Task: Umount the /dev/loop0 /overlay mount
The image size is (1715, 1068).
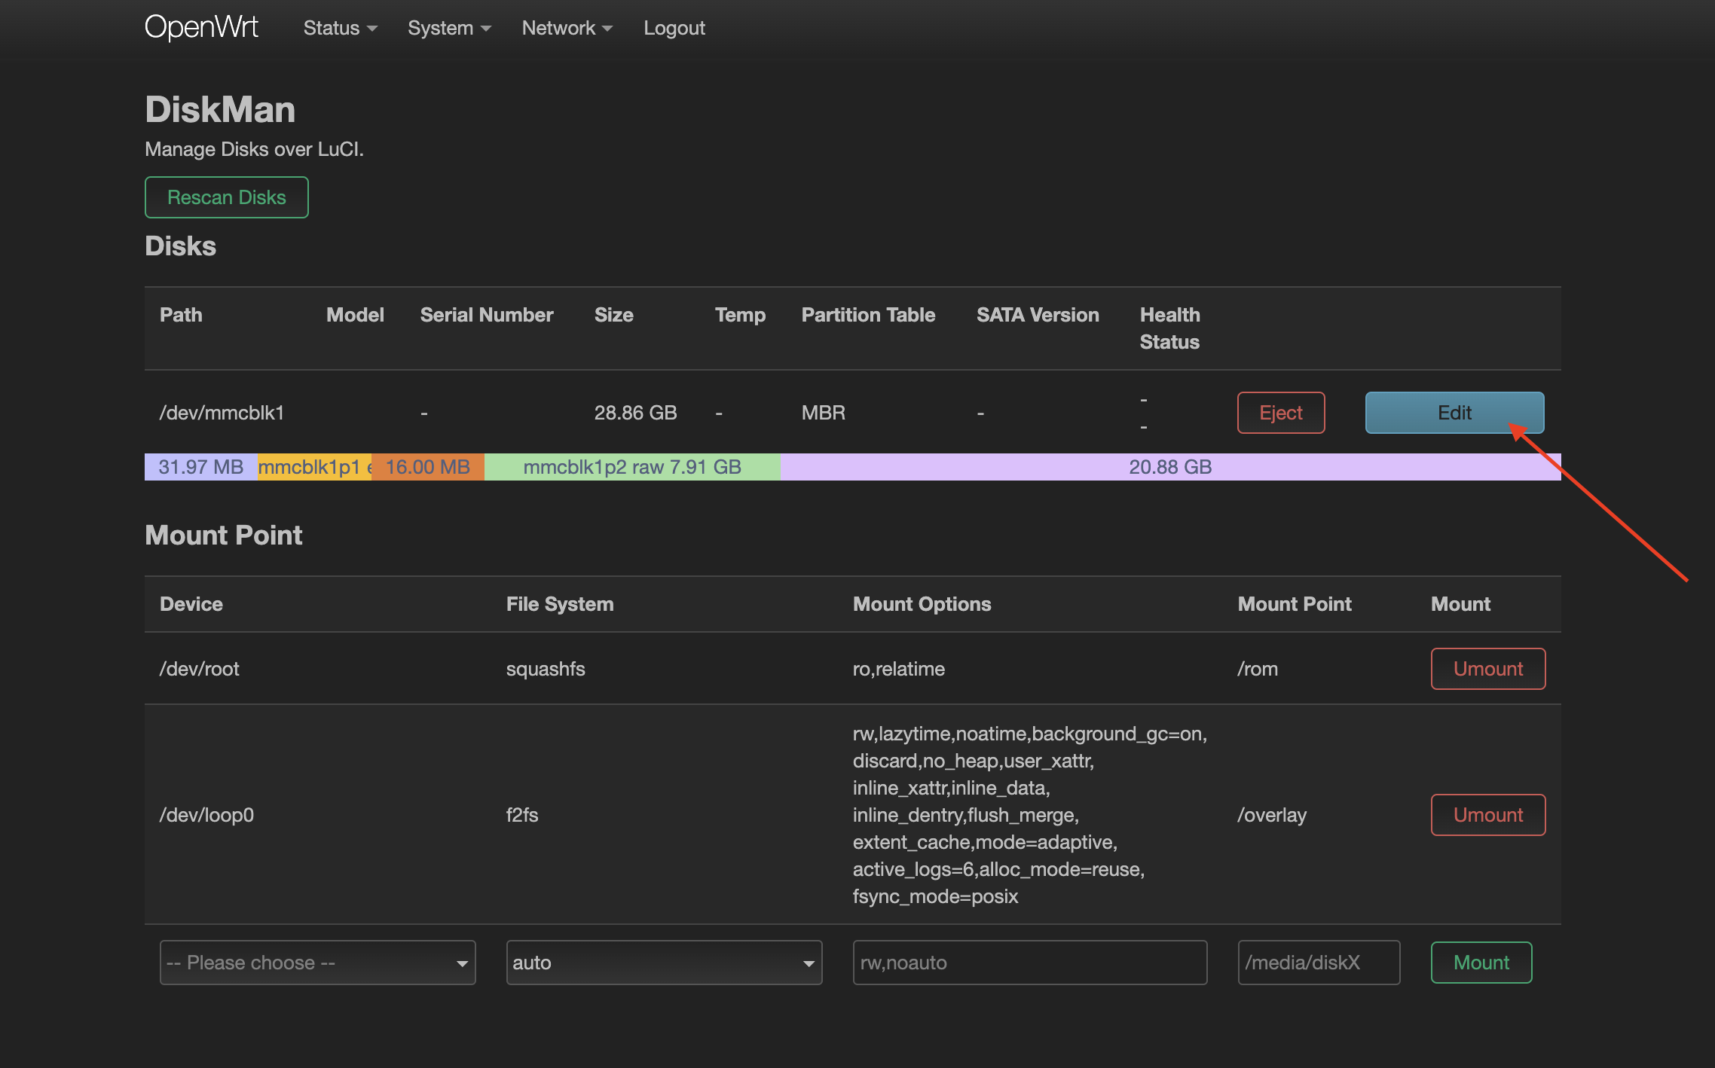Action: (1488, 815)
